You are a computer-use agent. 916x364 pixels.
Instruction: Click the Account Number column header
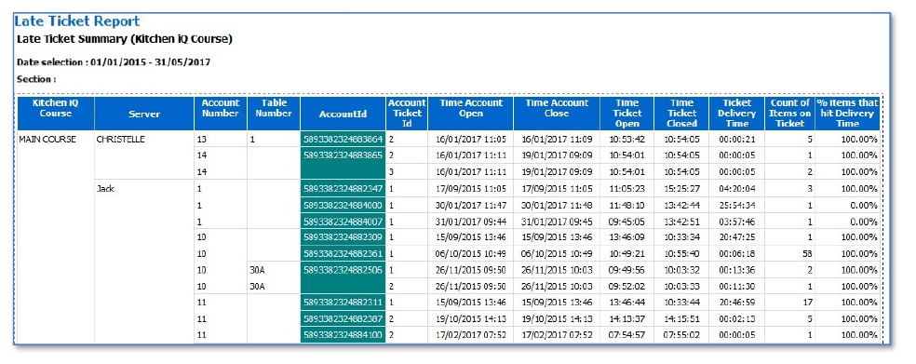221,114
